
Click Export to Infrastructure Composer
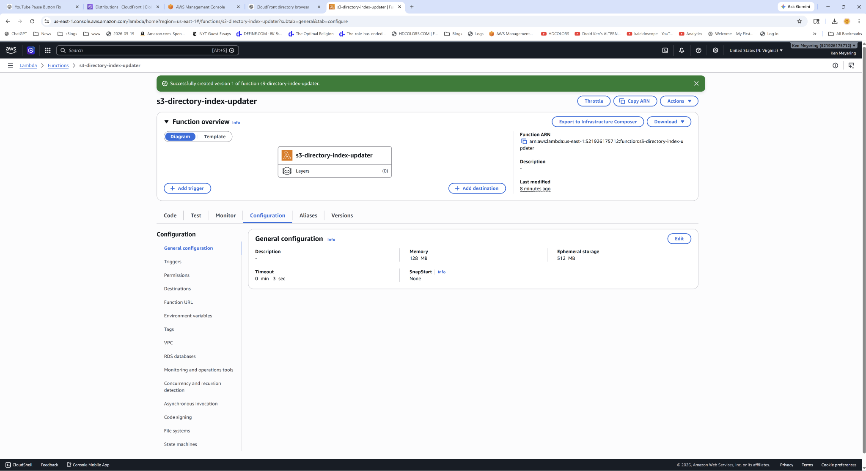[598, 122]
